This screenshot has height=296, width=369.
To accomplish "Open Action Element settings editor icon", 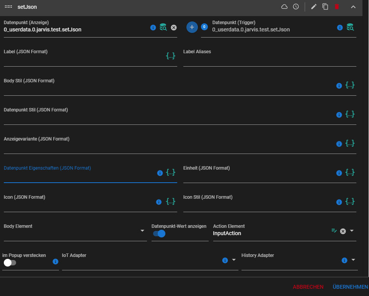I will tap(334, 231).
